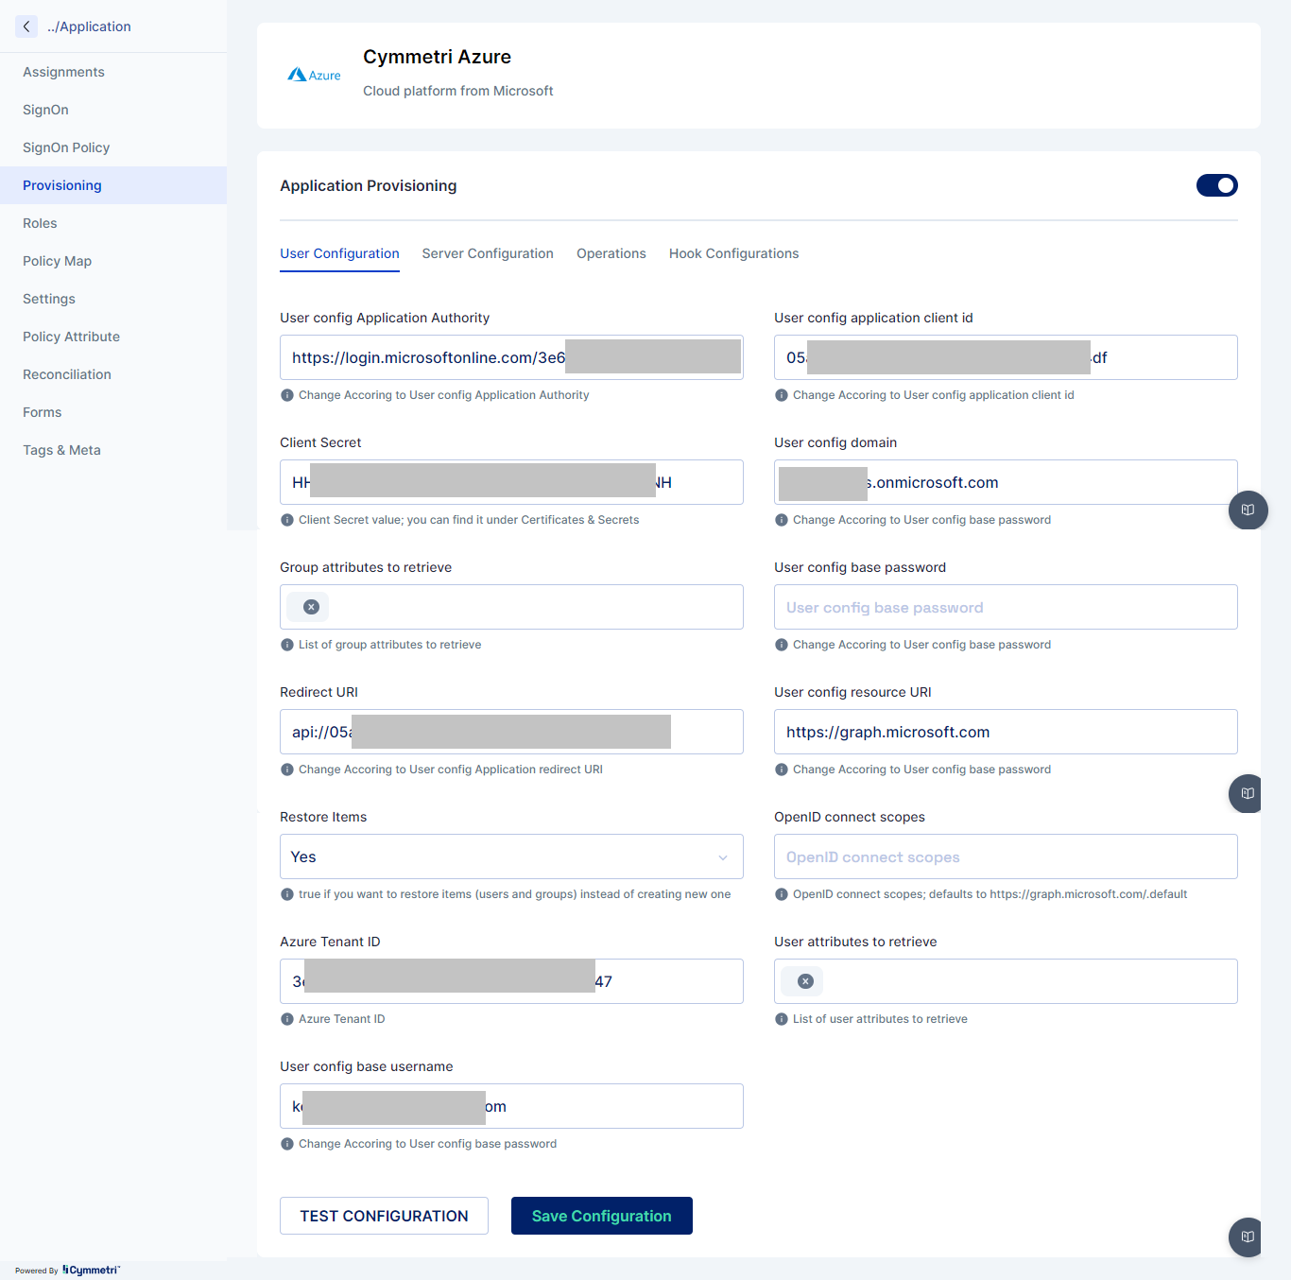Click the info icon beside Azure Tenant ID hint
1291x1280 pixels.
point(287,1019)
